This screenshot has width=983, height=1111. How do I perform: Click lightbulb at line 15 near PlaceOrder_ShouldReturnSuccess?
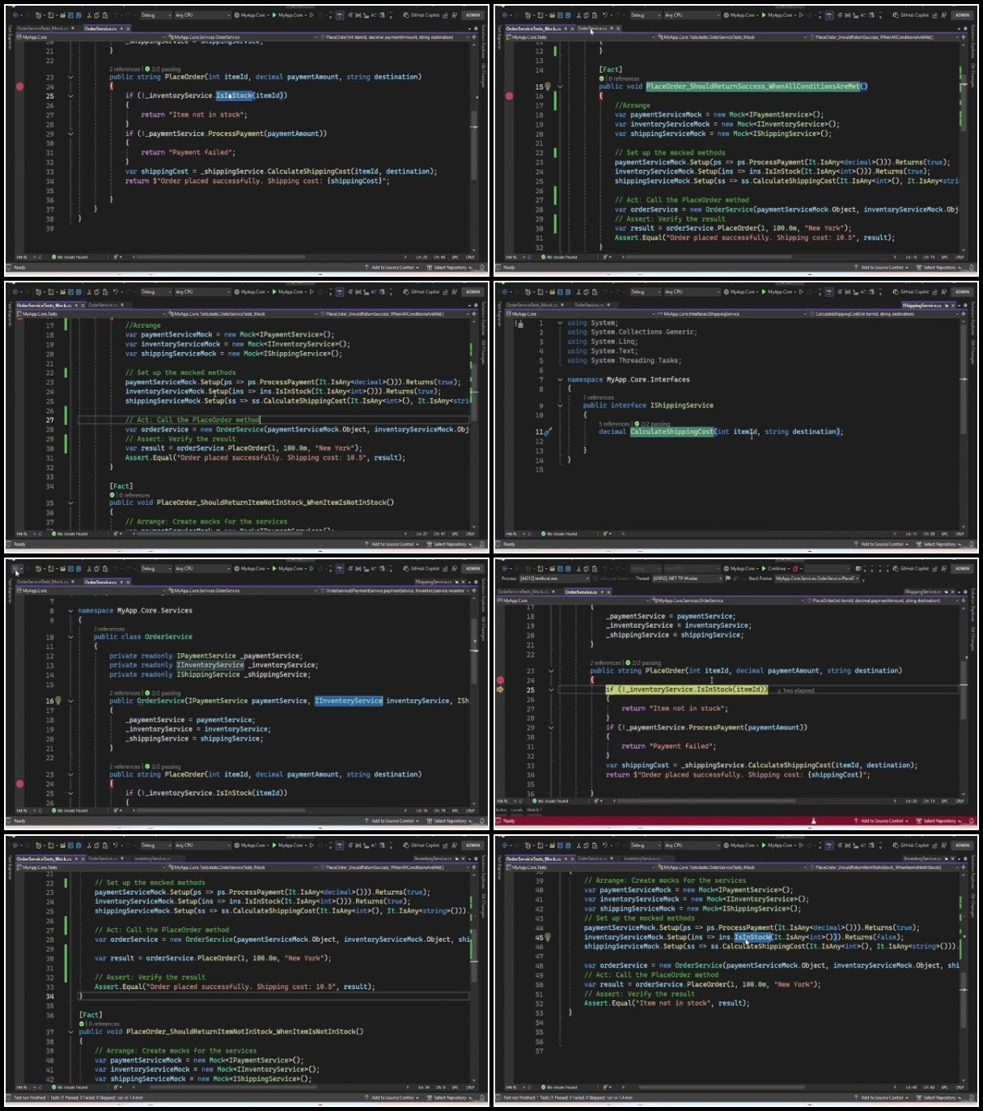coord(548,87)
